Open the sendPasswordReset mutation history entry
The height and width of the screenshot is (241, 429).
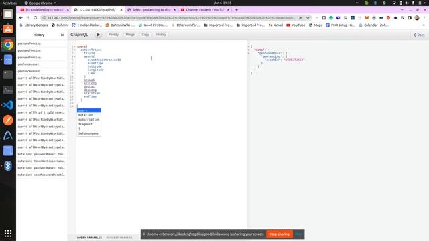[42, 175]
